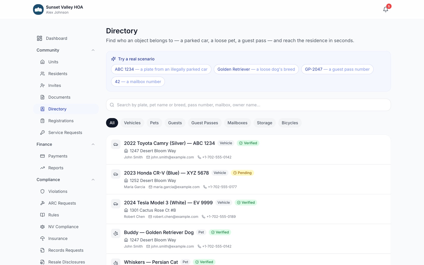Click the paw icon for Buddy
The height and width of the screenshot is (265, 424).
click(x=116, y=233)
